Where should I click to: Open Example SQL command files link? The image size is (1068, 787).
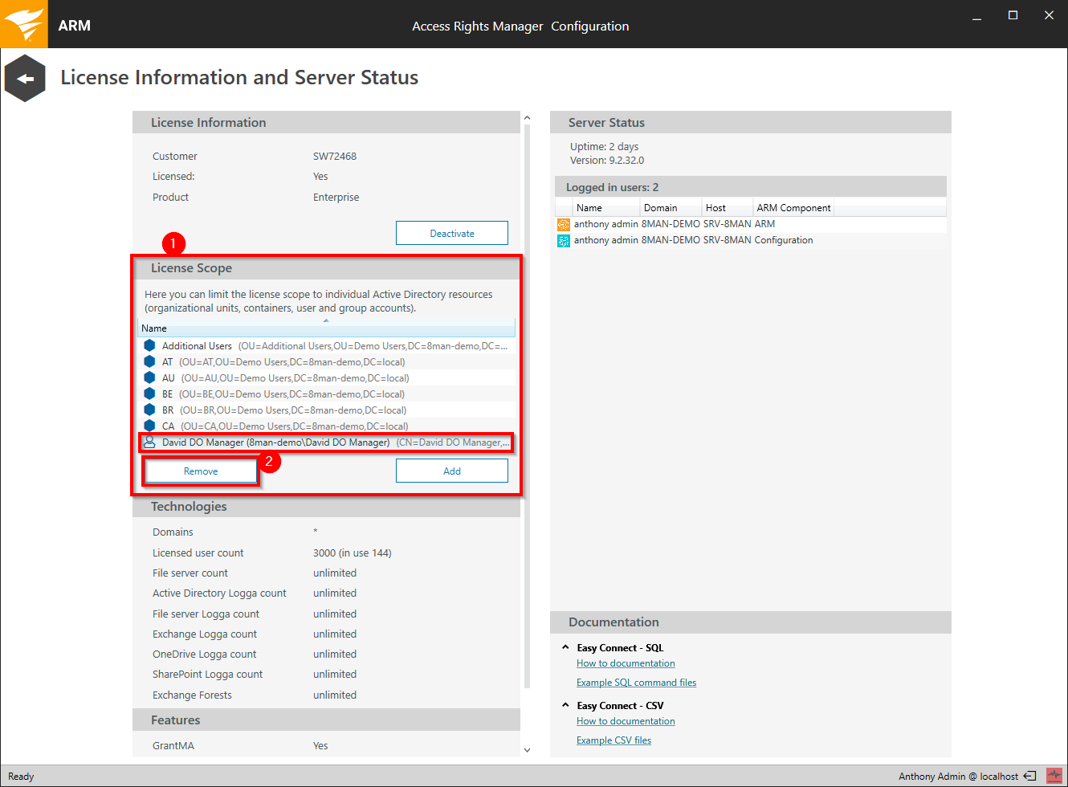[636, 683]
